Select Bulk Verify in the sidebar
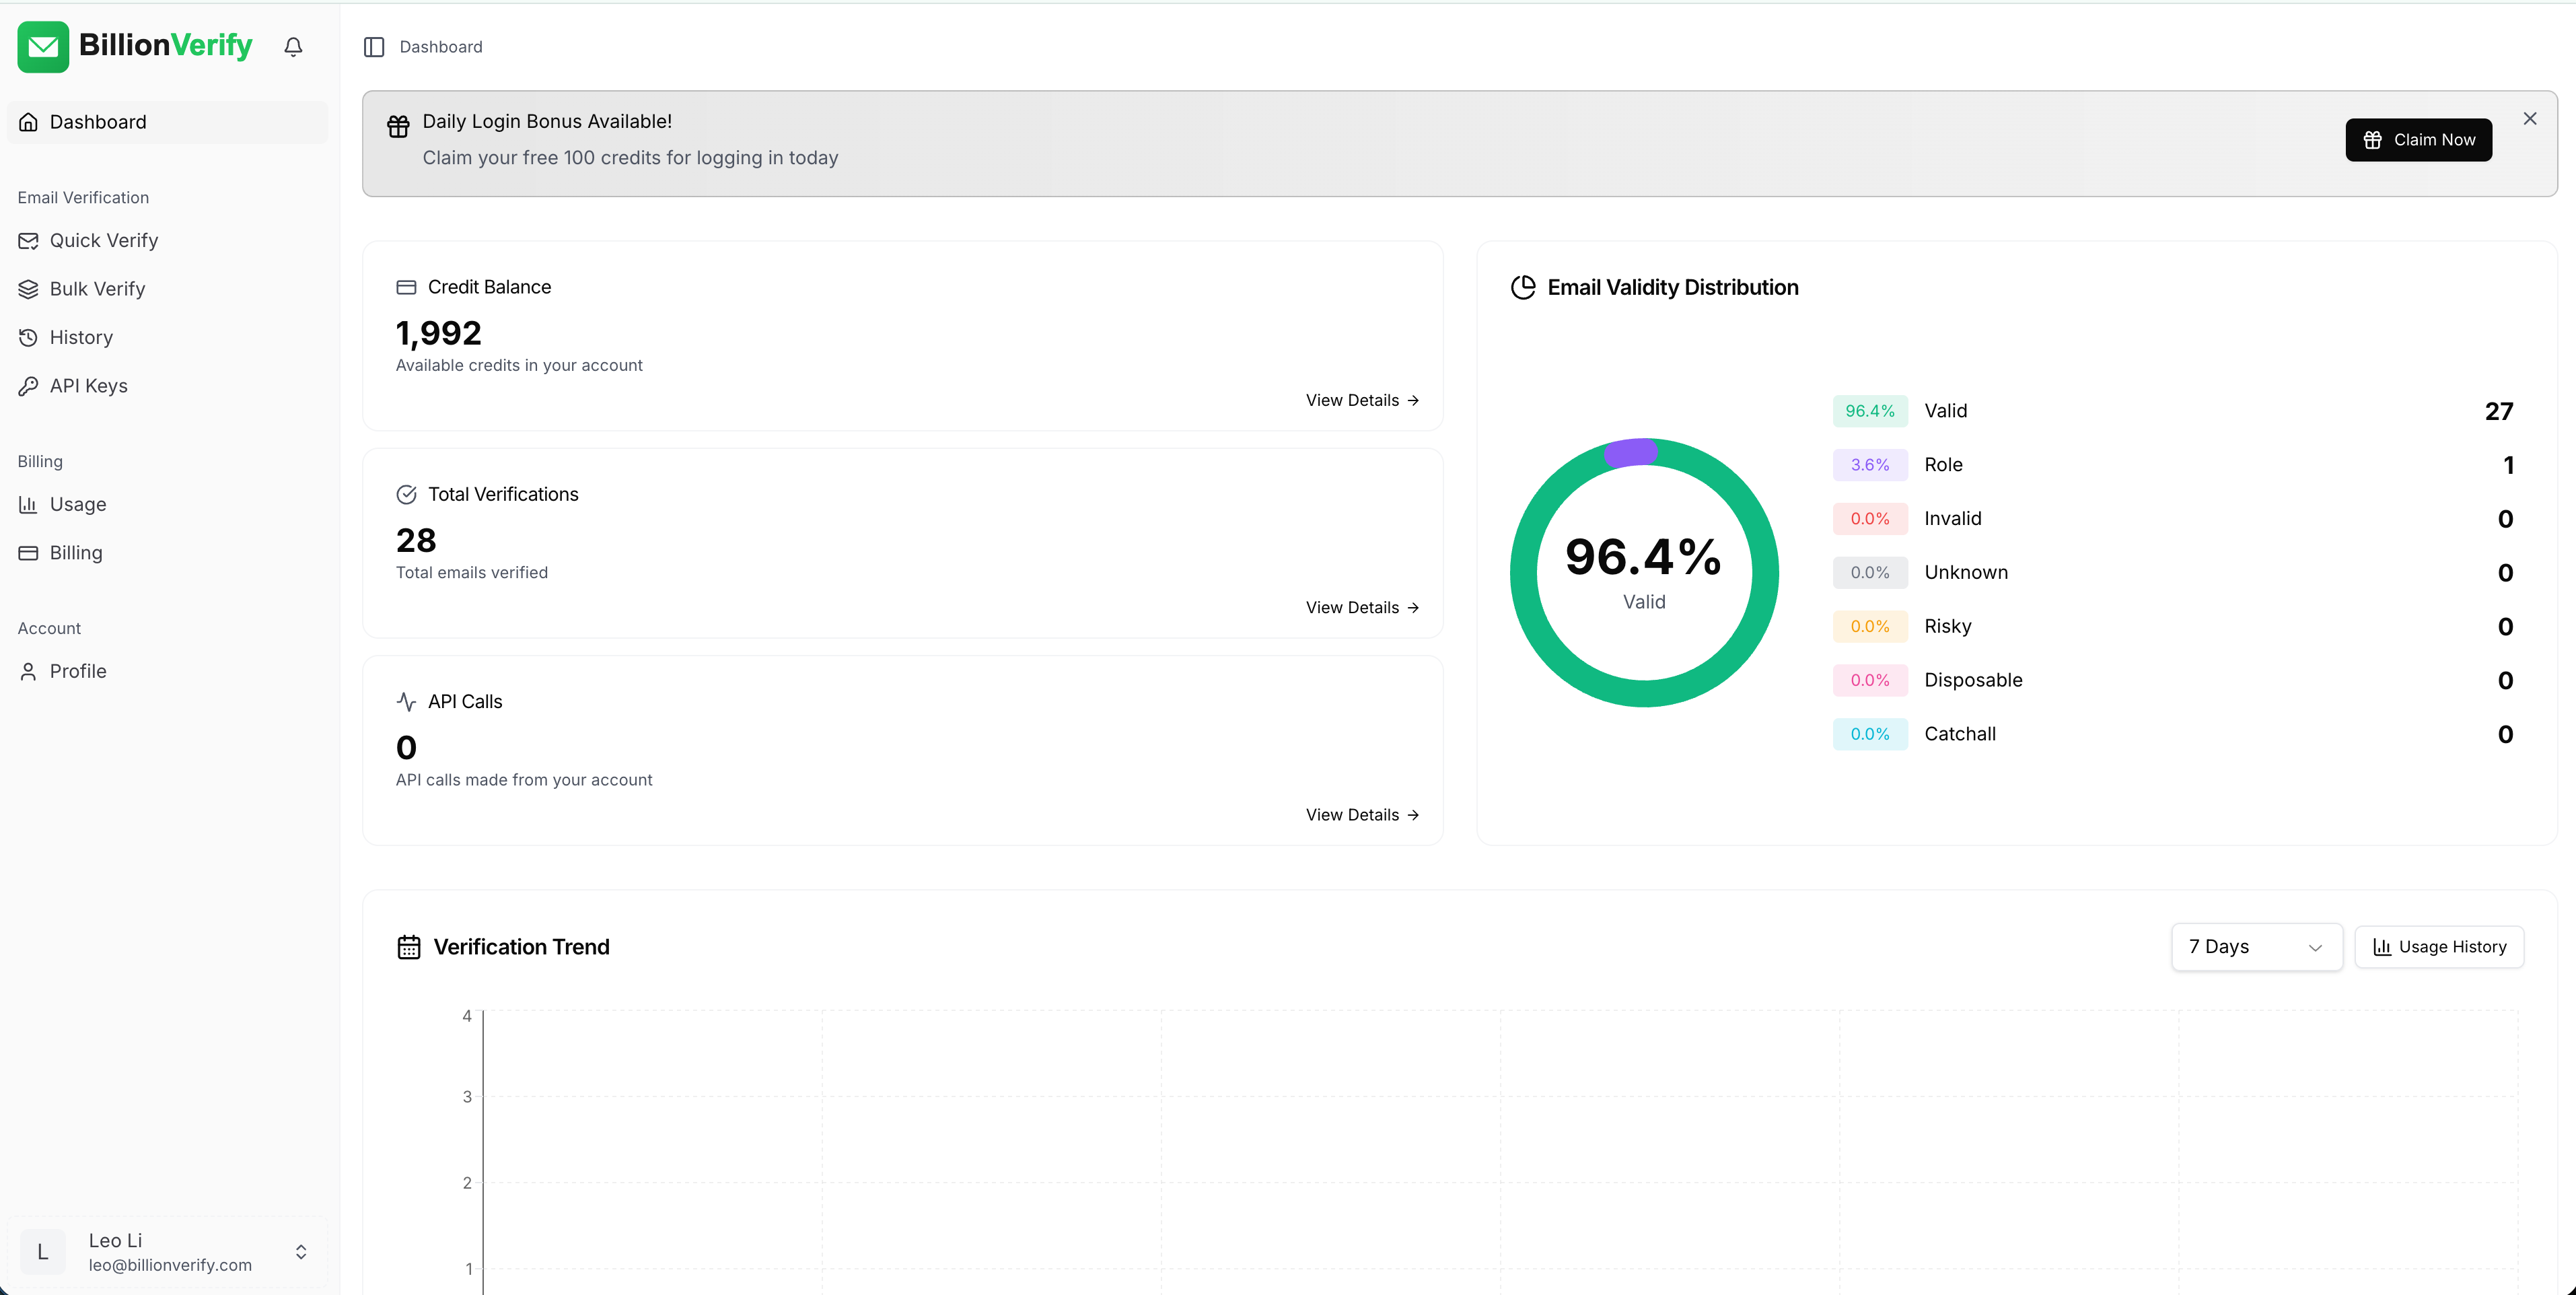 [98, 288]
